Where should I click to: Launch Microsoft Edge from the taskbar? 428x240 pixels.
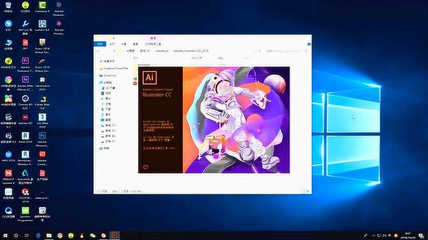(x=38, y=235)
